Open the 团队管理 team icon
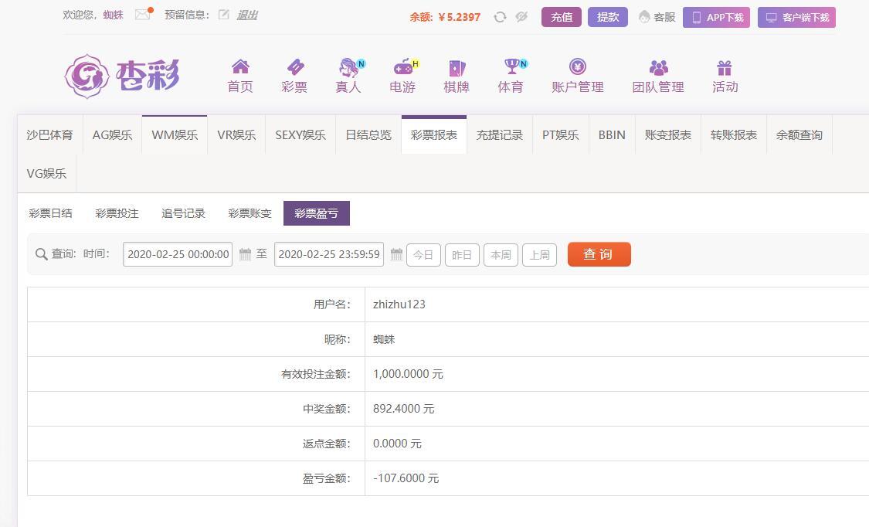 [658, 67]
